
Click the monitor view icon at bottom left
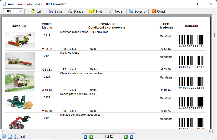[x=4, y=137]
